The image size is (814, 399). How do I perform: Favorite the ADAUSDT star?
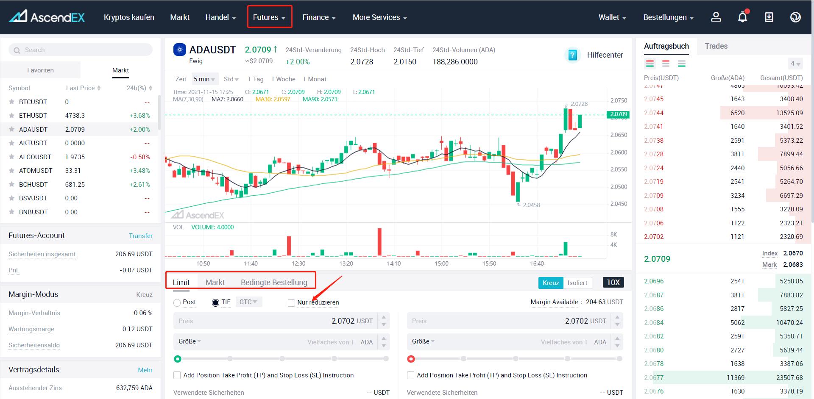click(11, 129)
